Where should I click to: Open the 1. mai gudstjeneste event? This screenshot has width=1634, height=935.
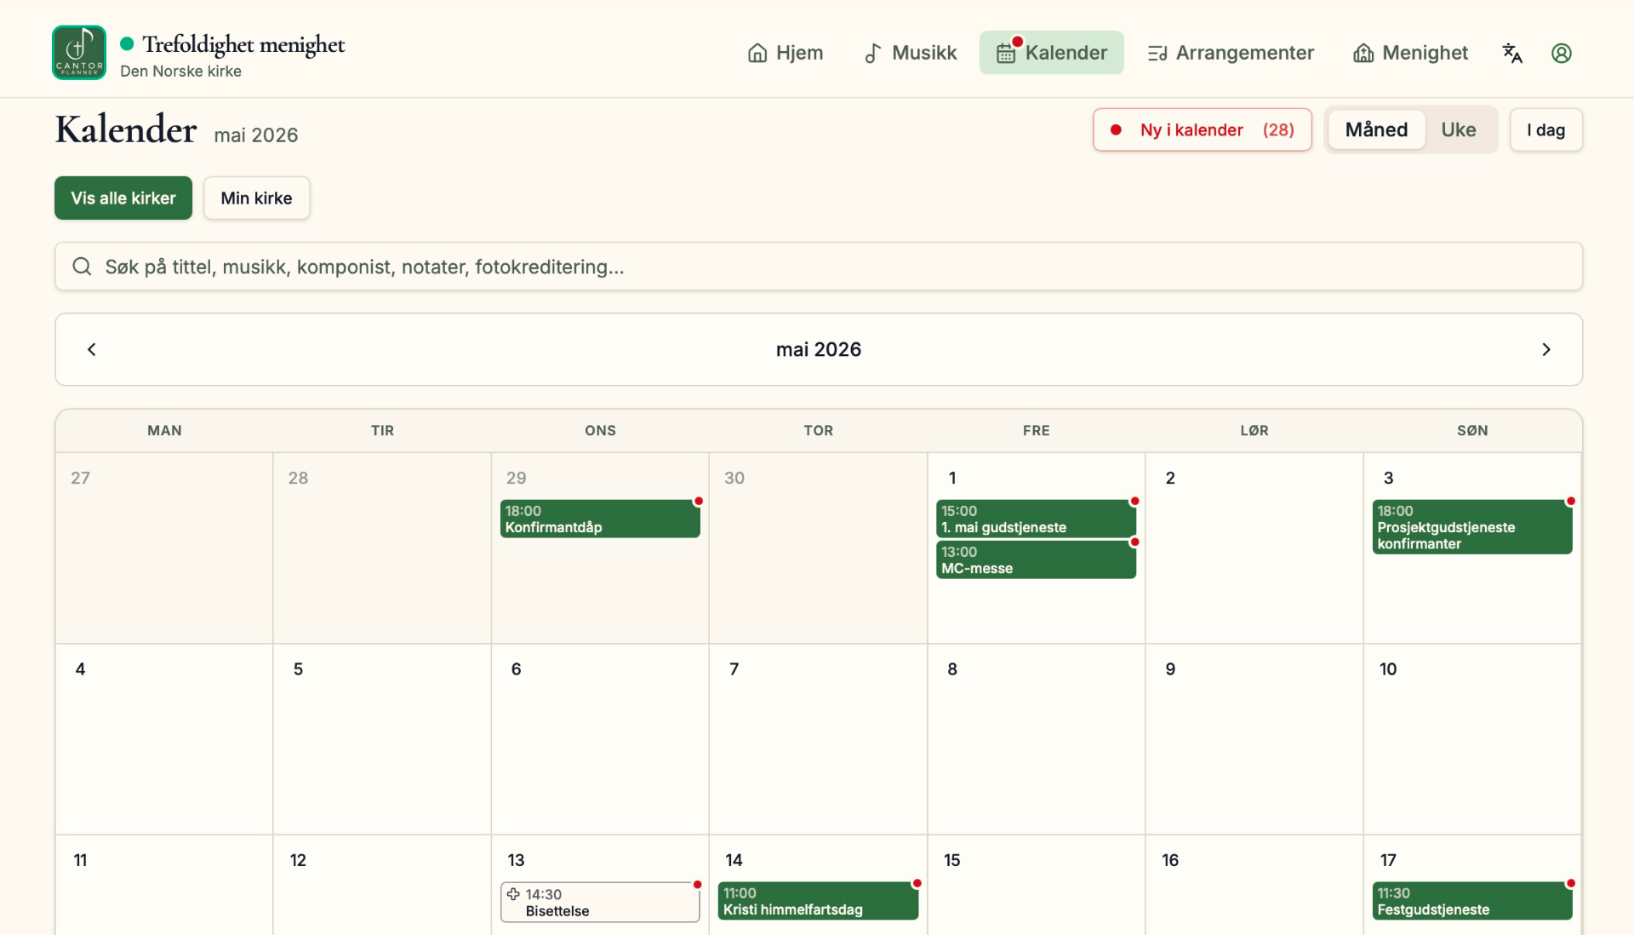click(x=1036, y=519)
